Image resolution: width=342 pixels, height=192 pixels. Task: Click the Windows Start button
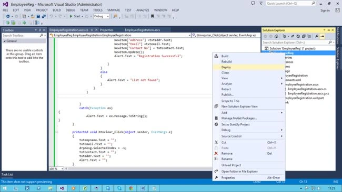(x=5, y=188)
